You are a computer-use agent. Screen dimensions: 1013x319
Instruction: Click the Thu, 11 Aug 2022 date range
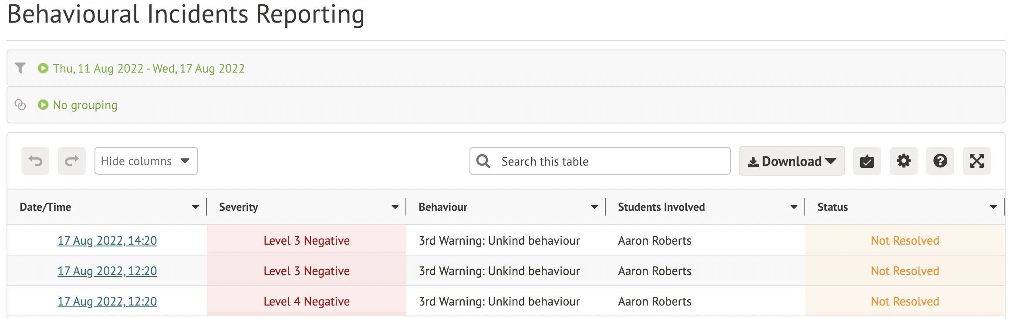149,69
